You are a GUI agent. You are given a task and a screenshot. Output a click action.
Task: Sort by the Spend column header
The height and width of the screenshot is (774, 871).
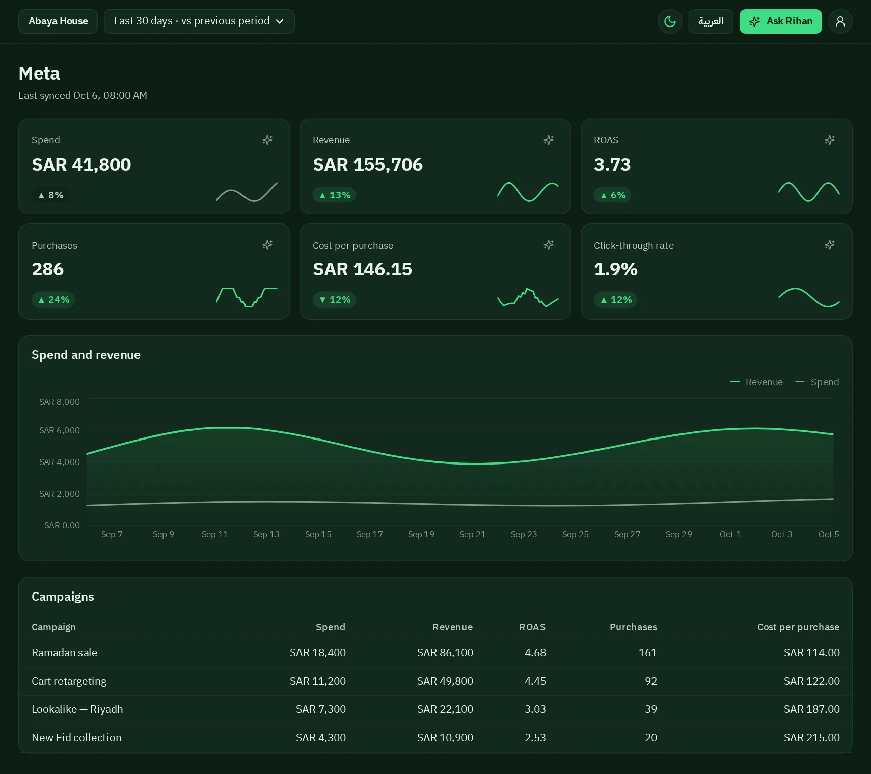(x=331, y=627)
